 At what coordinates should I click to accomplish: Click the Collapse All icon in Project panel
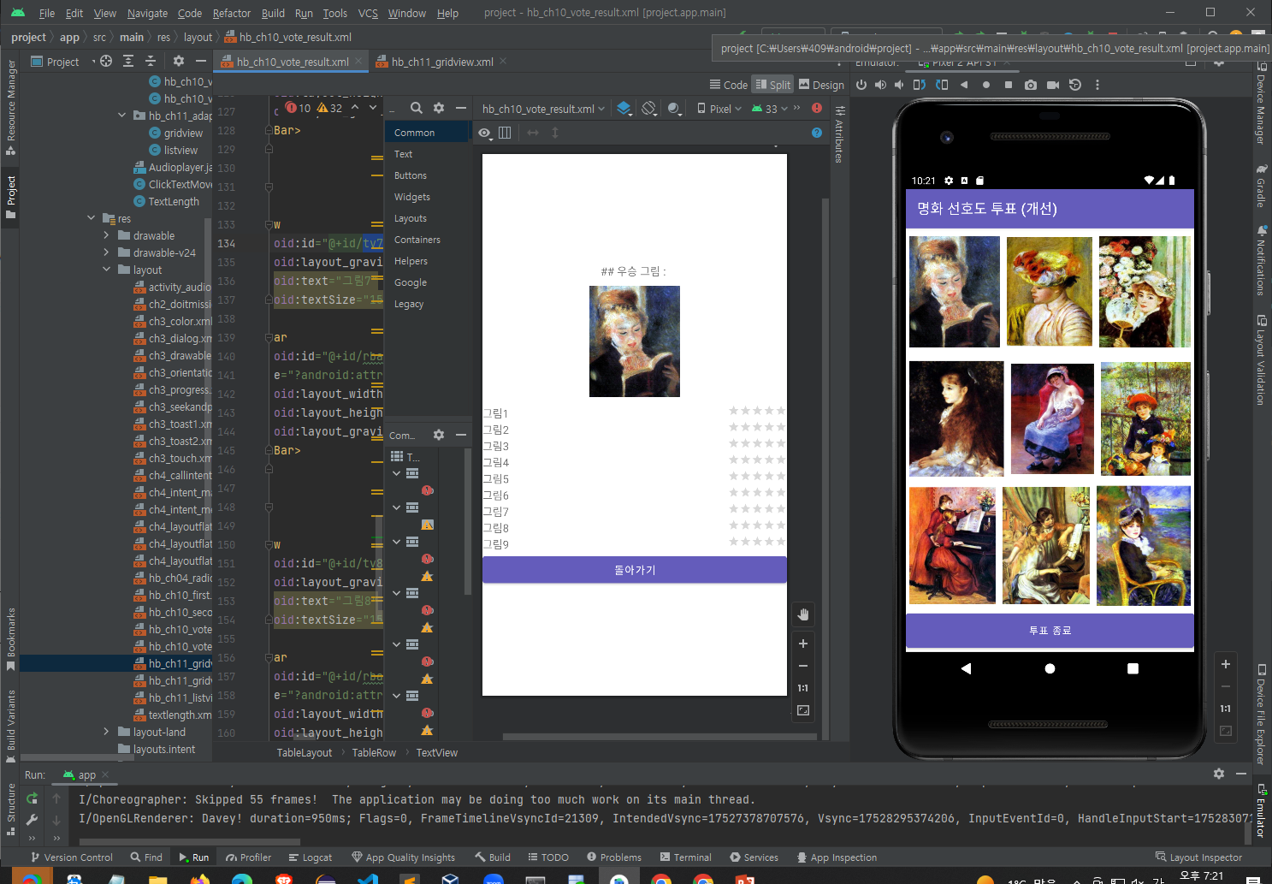click(151, 61)
